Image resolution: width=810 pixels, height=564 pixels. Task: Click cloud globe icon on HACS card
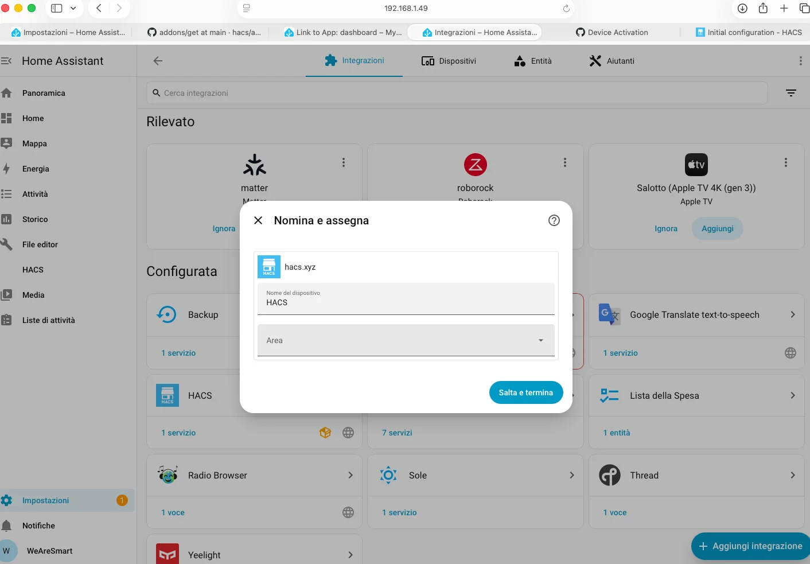(348, 433)
